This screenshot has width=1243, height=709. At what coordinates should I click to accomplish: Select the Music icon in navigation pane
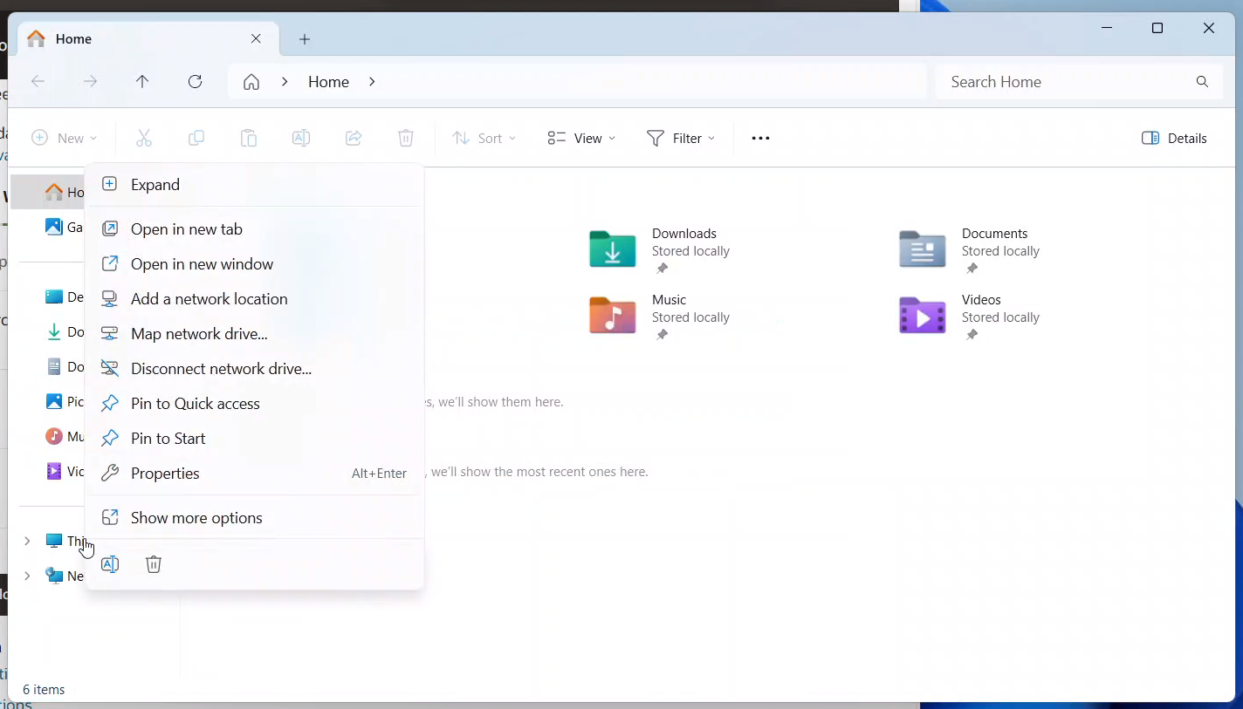54,436
